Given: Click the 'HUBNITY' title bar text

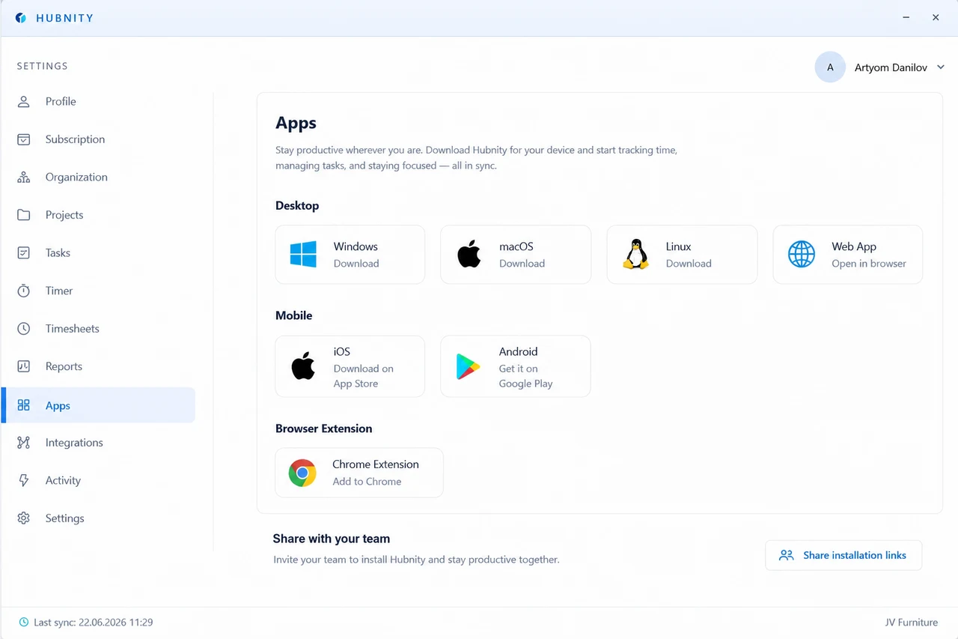Looking at the screenshot, I should [65, 18].
